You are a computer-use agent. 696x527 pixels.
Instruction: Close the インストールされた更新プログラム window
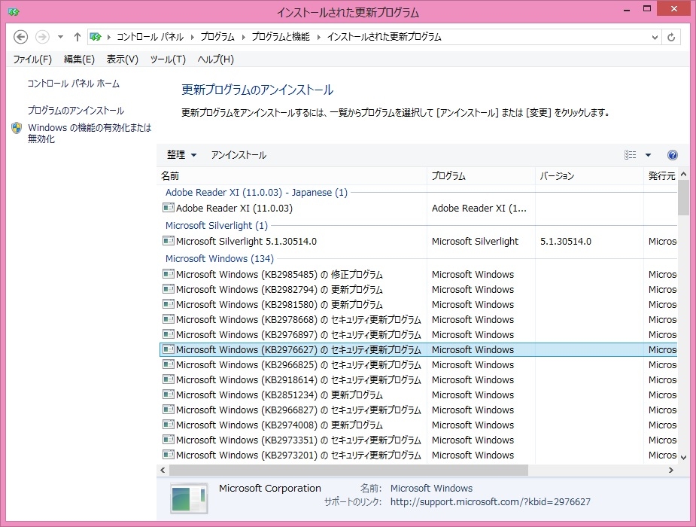coord(674,9)
